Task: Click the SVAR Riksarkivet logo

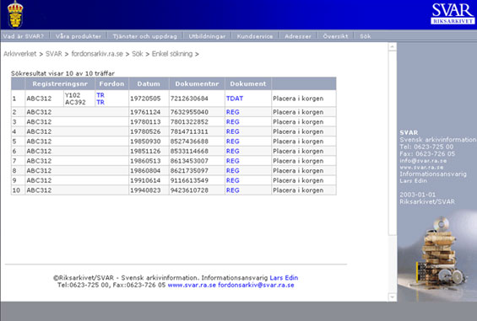Action: pyautogui.click(x=453, y=13)
